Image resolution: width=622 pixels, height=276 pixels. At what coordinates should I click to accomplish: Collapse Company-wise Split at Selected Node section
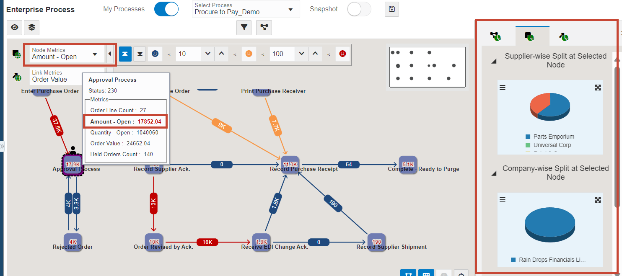pos(494,173)
